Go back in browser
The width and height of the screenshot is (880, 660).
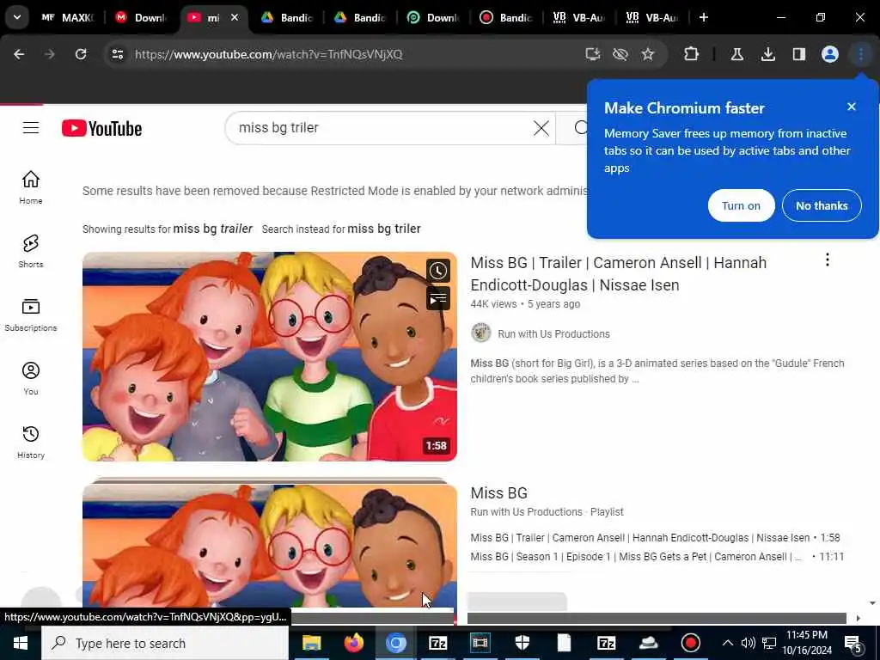(x=19, y=54)
